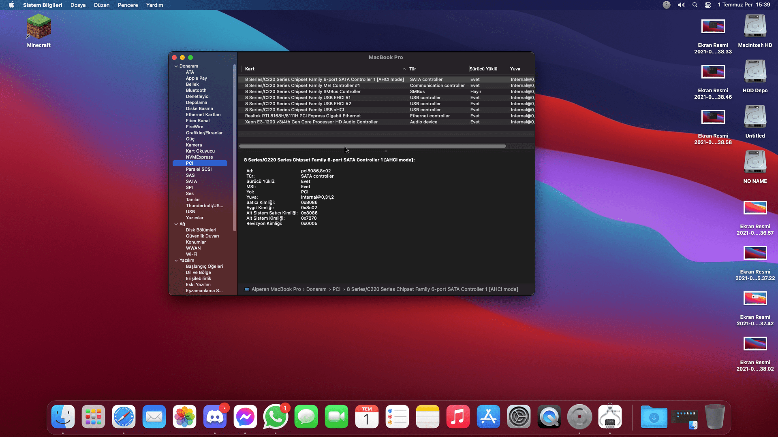778x437 pixels.
Task: Open the Minecraft desktop icon
Action: 38,27
